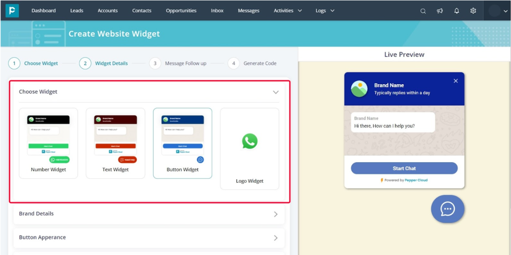This screenshot has height=255, width=511.
Task: Click the WhatsApp icon in Logo Widget
Action: click(x=250, y=142)
